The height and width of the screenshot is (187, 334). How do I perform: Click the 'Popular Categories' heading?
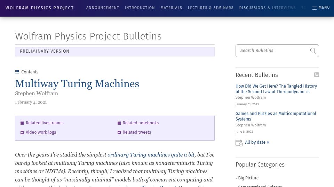click(x=260, y=164)
